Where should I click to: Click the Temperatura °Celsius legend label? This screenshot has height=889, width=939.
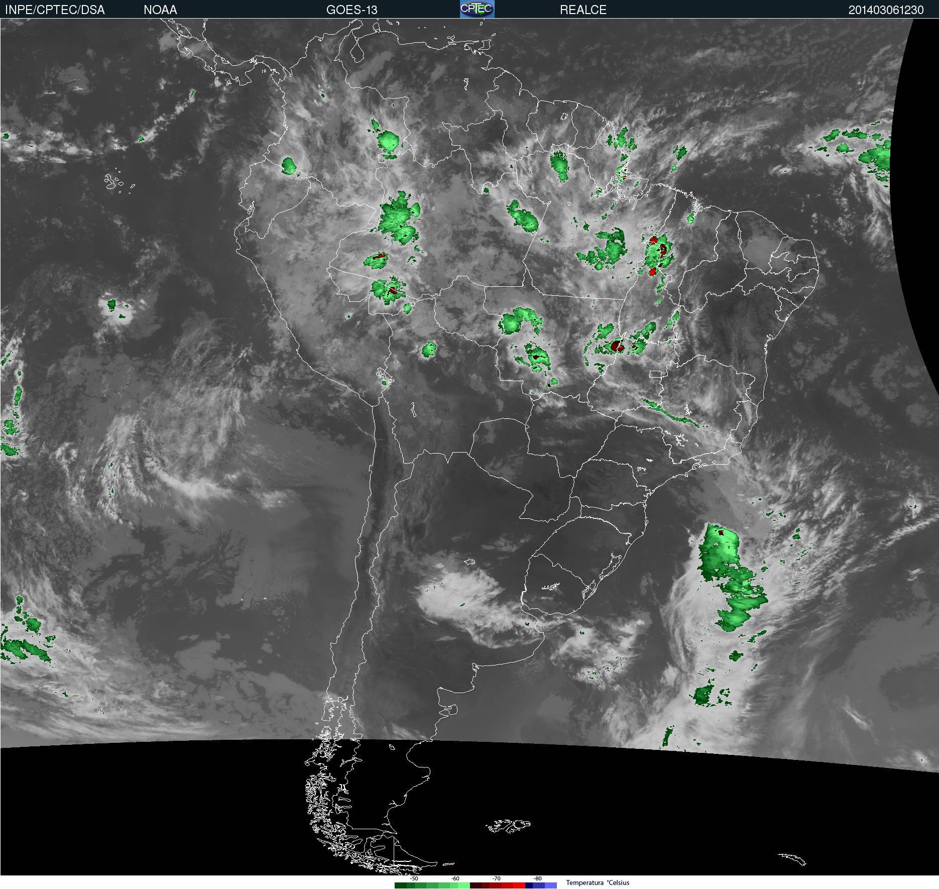point(598,882)
